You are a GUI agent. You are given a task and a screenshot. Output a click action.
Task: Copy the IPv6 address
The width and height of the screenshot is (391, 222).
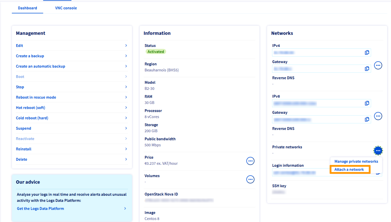tap(367, 103)
